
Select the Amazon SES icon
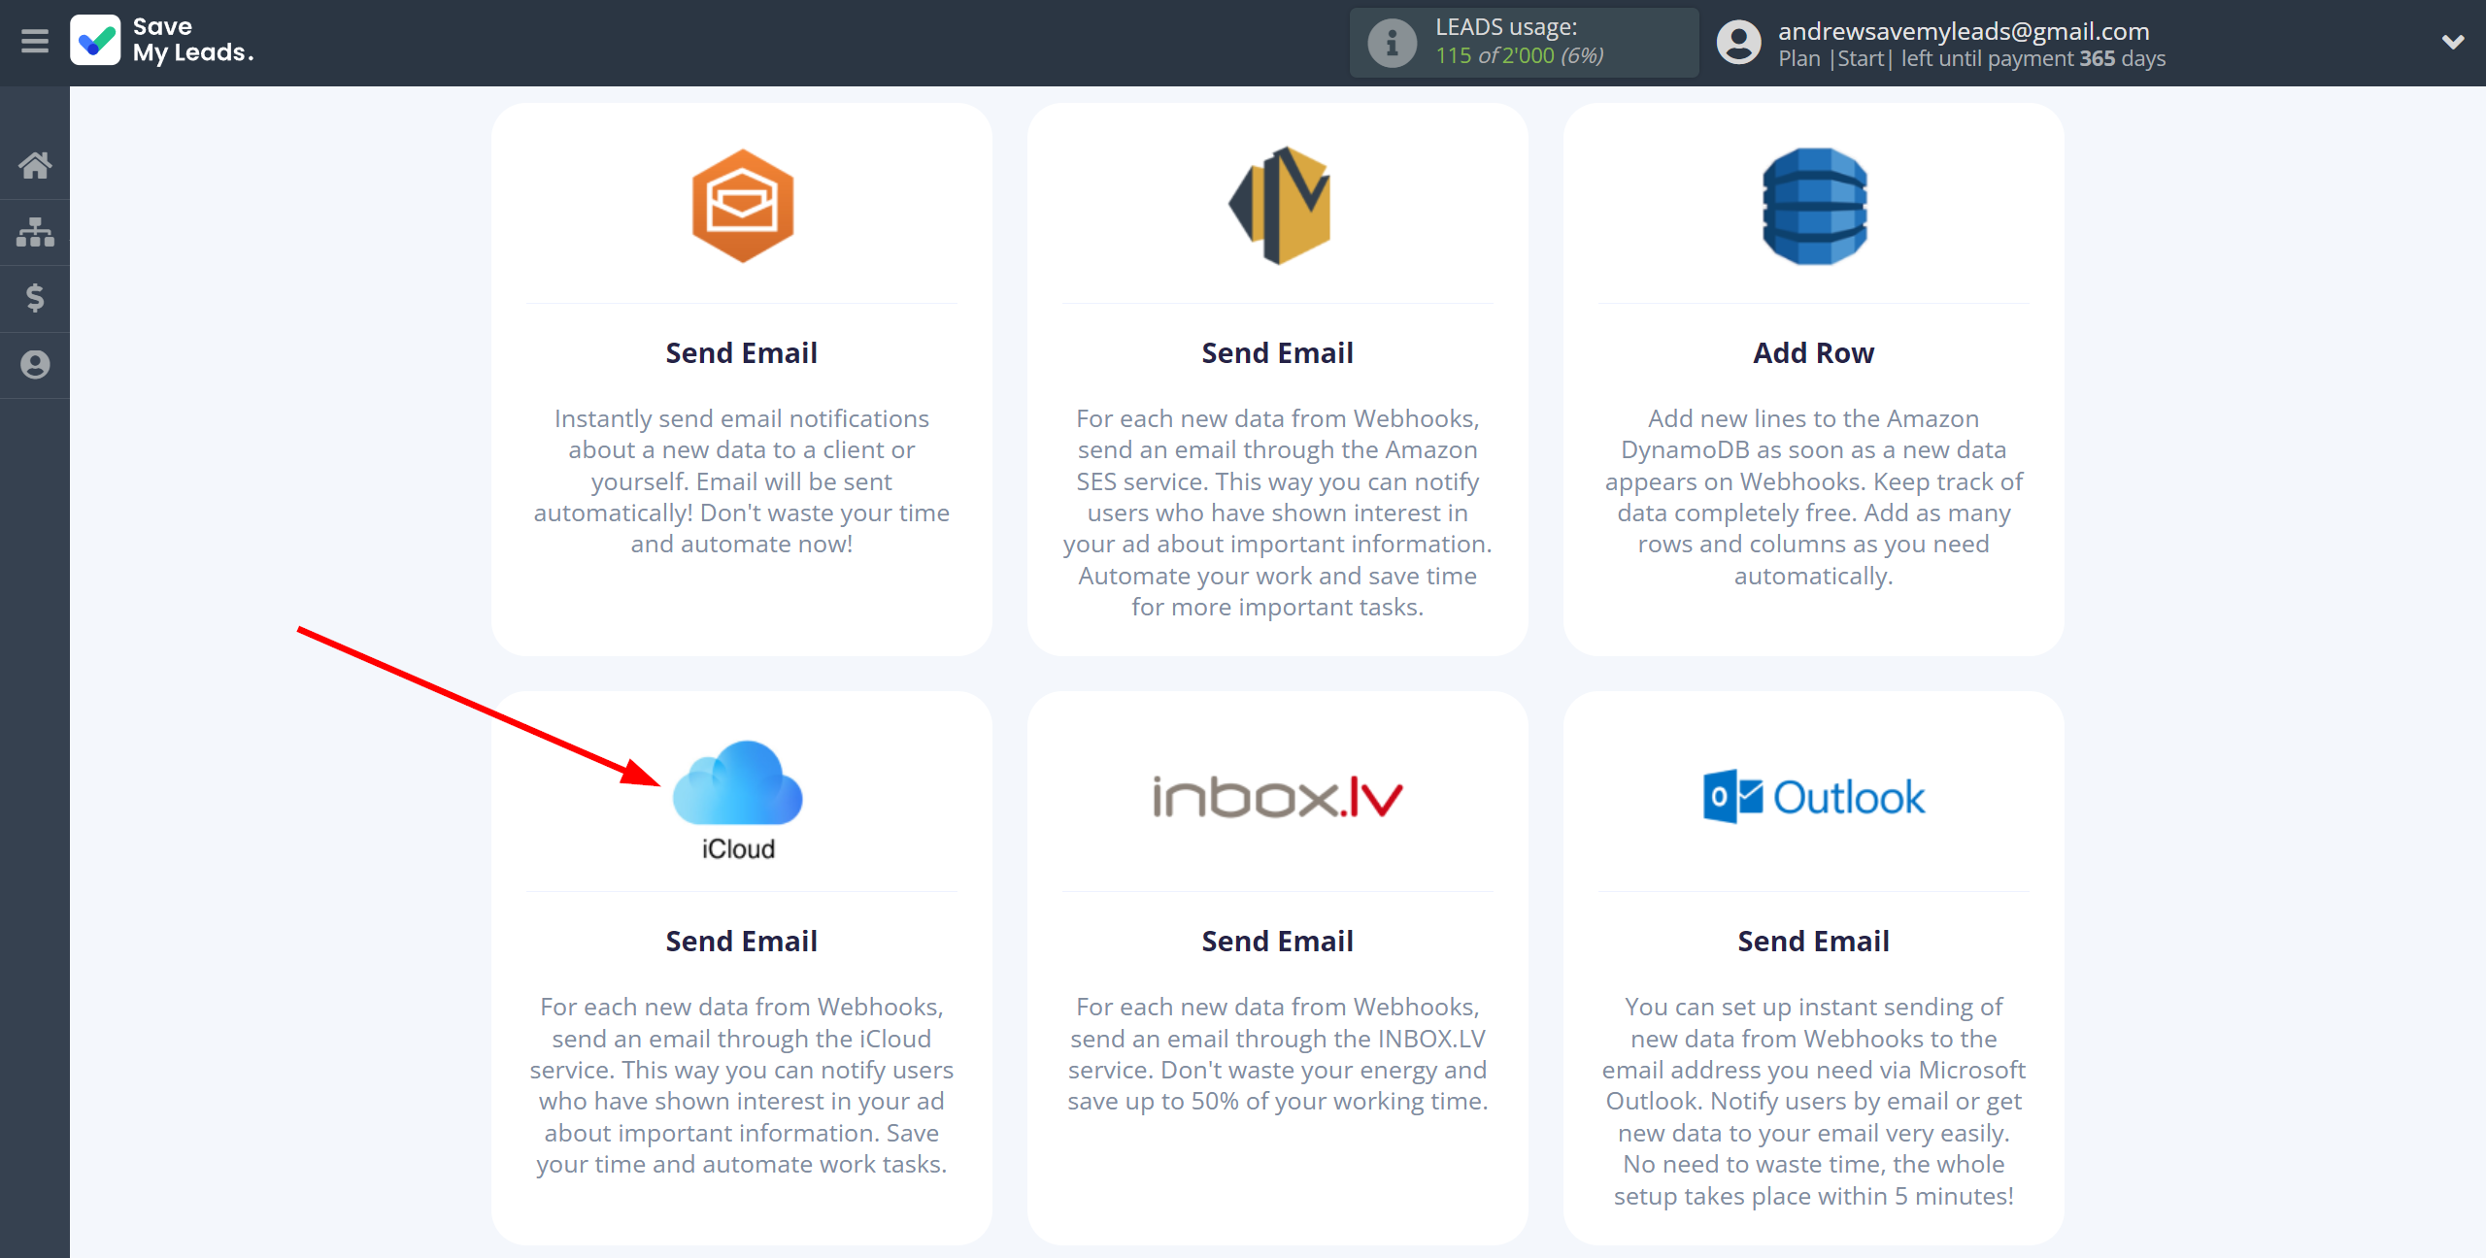(1278, 206)
